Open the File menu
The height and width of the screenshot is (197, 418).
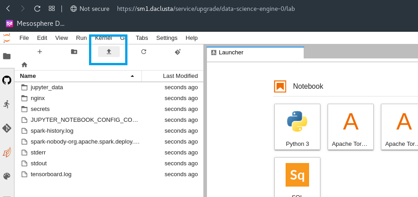(x=24, y=38)
